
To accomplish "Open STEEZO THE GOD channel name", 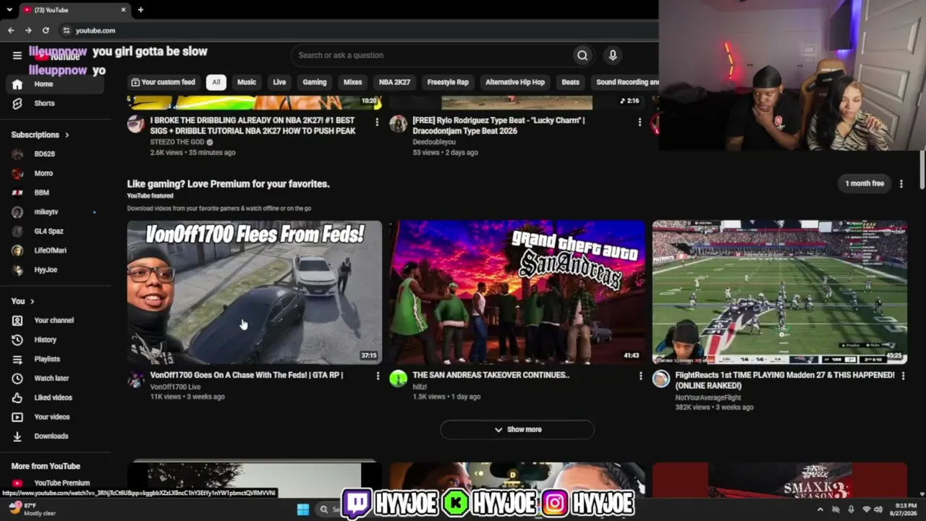I will click(x=177, y=143).
